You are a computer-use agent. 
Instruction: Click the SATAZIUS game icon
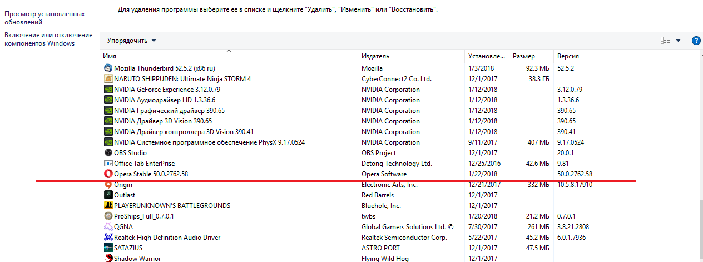tap(108, 248)
